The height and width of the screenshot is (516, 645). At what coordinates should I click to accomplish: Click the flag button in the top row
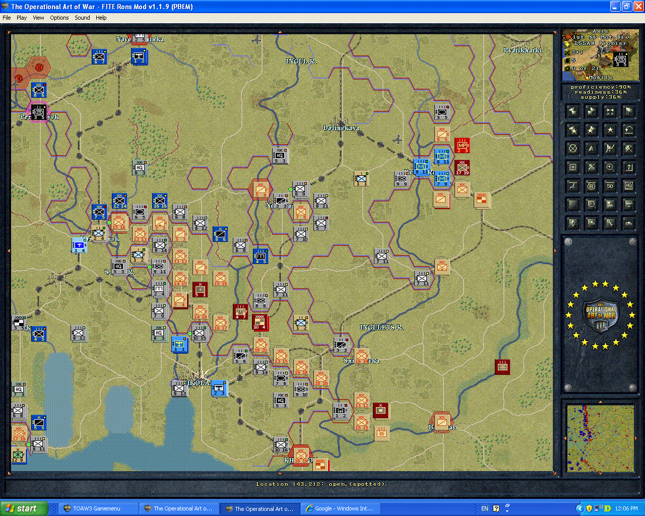point(628,111)
